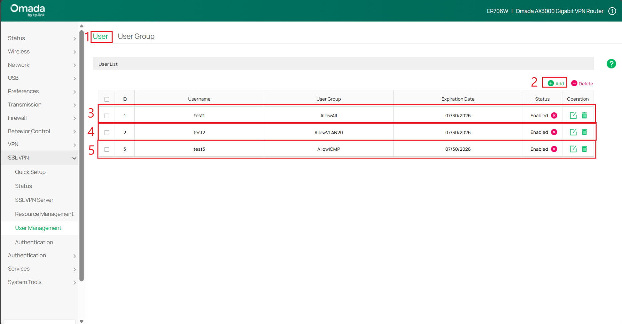Click the sidebar scroll up arrow
622x324 pixels.
(x=82, y=26)
